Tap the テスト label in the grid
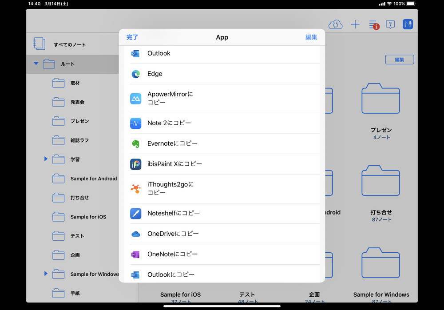The image size is (444, 310). coord(247,295)
